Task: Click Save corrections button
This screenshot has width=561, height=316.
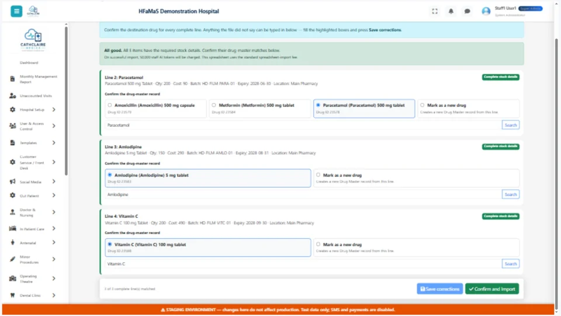Action: tap(439, 288)
